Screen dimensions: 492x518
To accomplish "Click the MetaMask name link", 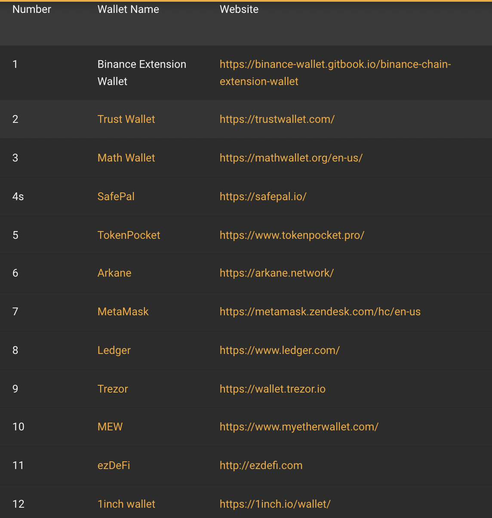I will click(x=123, y=311).
